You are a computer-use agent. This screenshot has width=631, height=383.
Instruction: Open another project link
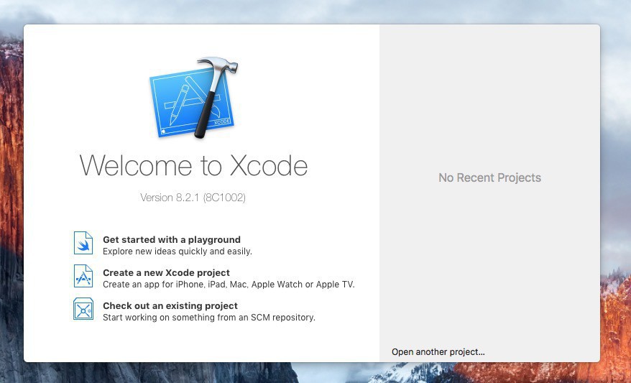(438, 352)
